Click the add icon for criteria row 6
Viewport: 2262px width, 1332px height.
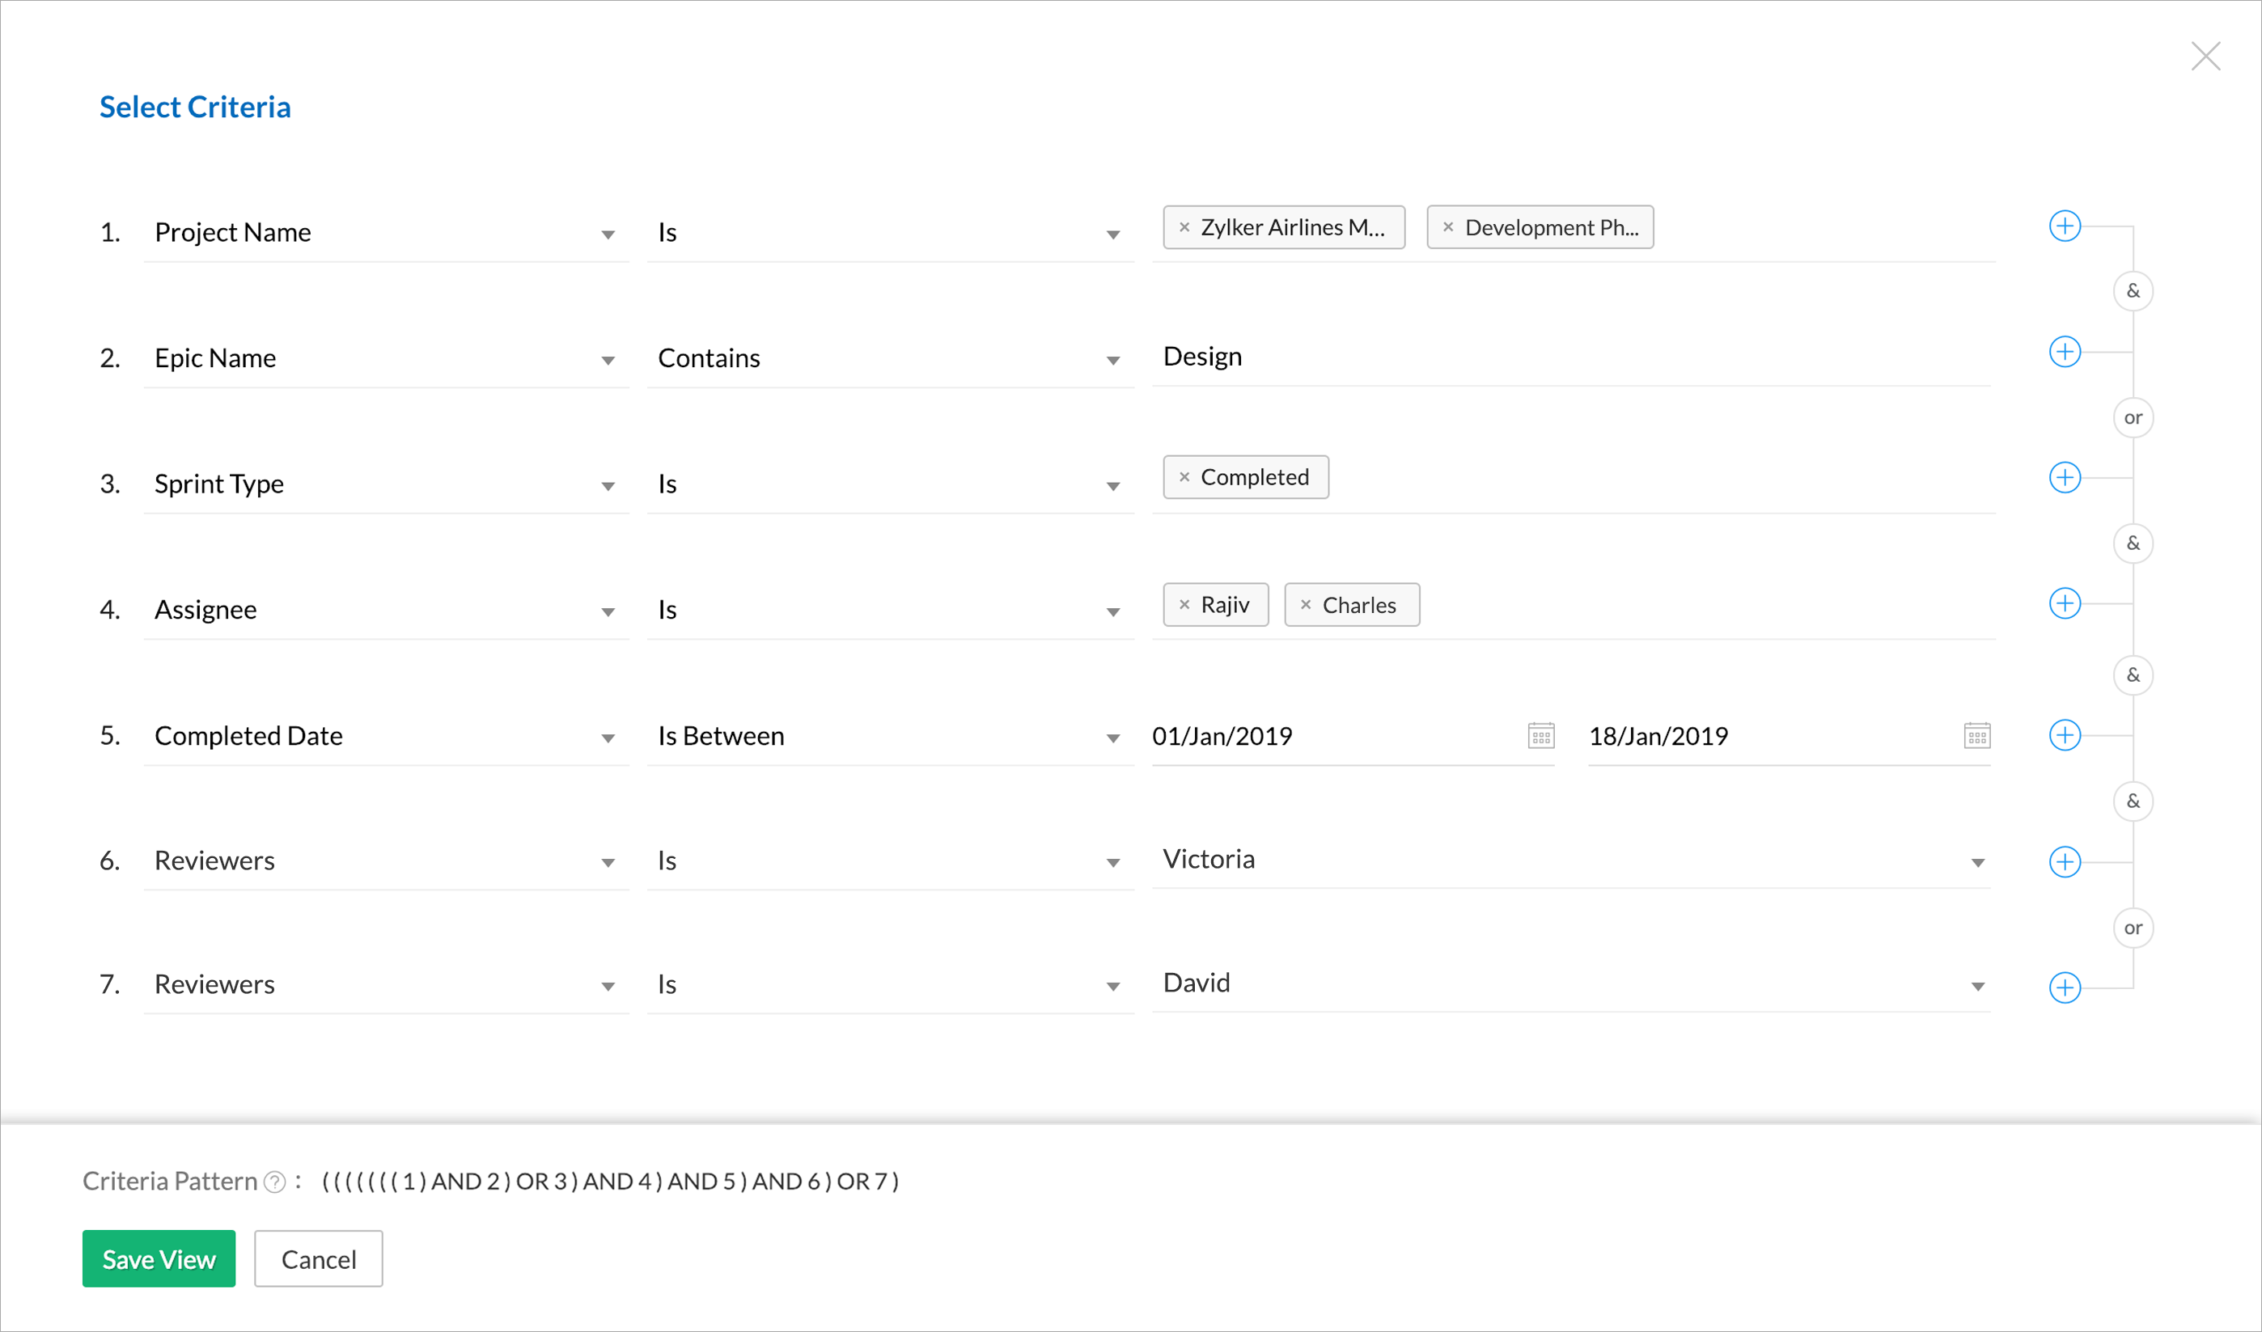(2064, 861)
